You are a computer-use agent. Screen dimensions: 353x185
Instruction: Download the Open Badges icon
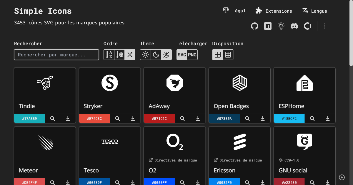pyautogui.click(x=263, y=119)
